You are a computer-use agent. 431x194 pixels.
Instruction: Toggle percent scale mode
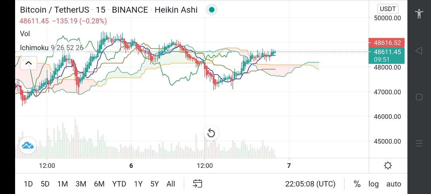pos(357,184)
